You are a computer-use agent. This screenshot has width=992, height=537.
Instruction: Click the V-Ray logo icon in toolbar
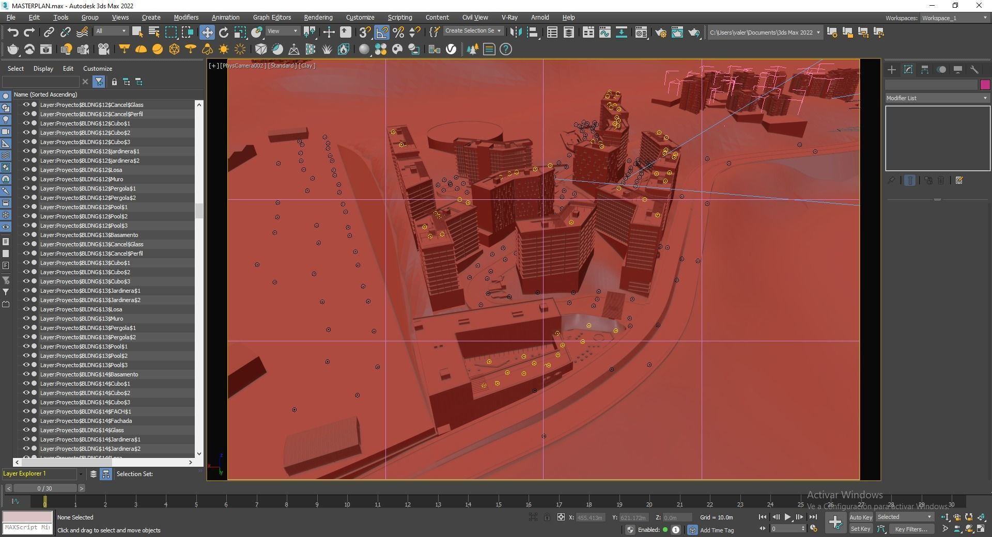pos(452,49)
